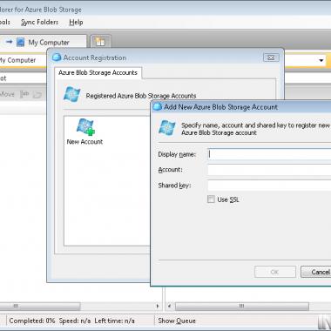The width and height of the screenshot is (331, 331).
Task: Click Show Queue in status bar
Action: 177,321
